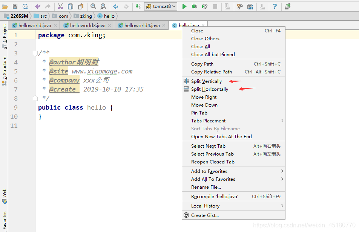Choose Move Down menu entry
The height and width of the screenshot is (232, 359).
(x=233, y=105)
